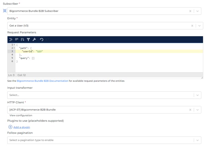Collapse the path object fold arrow on line 2
This screenshot has height=147, width=207.
[x=14, y=48]
